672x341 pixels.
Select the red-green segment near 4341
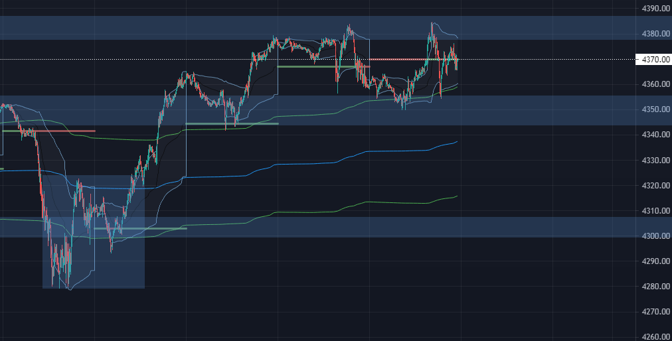pos(49,131)
